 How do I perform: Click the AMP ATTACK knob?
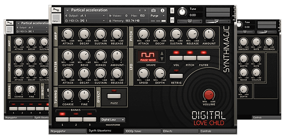point(68,34)
